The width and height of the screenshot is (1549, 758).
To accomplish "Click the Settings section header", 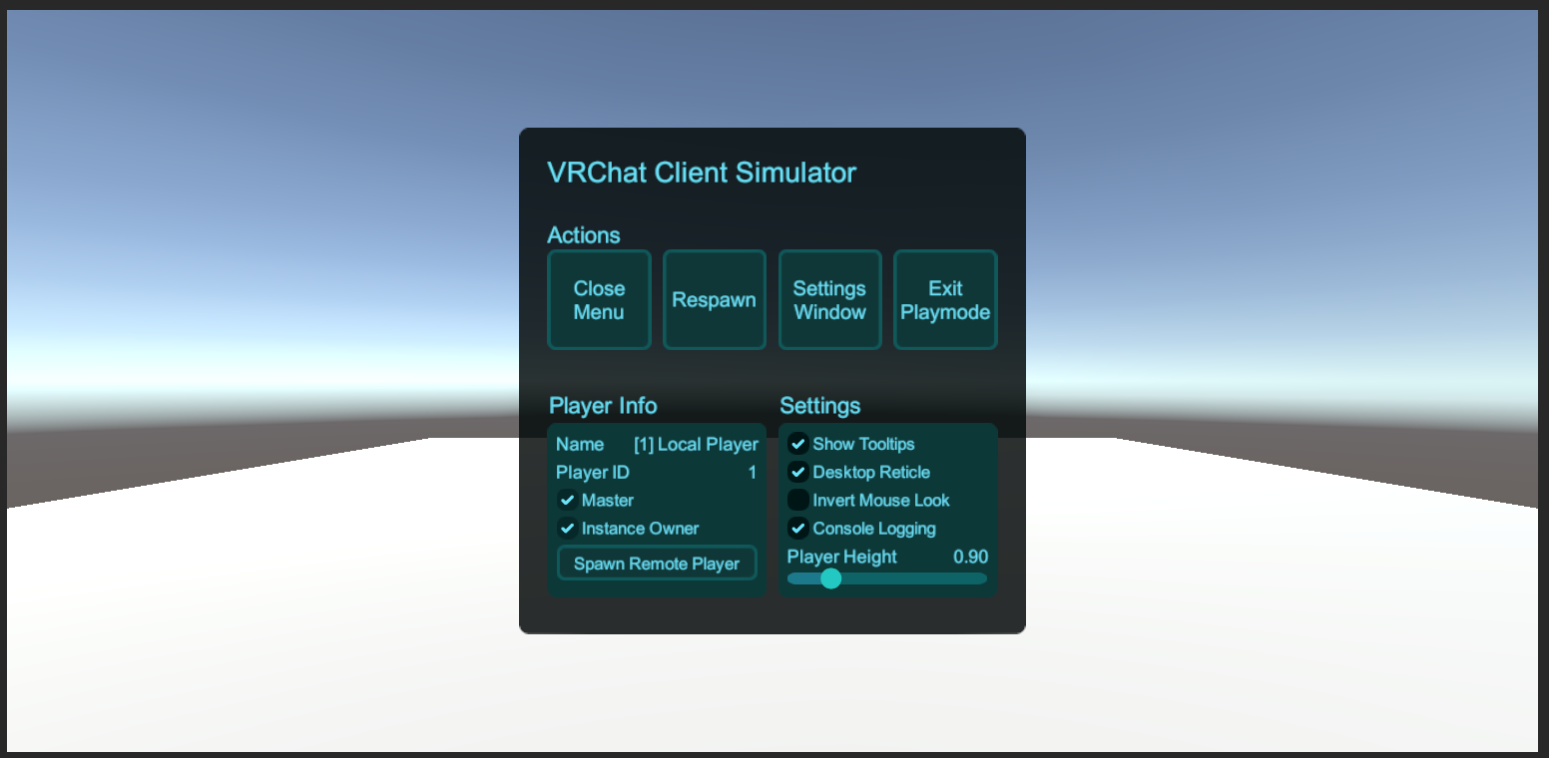I will [x=820, y=406].
